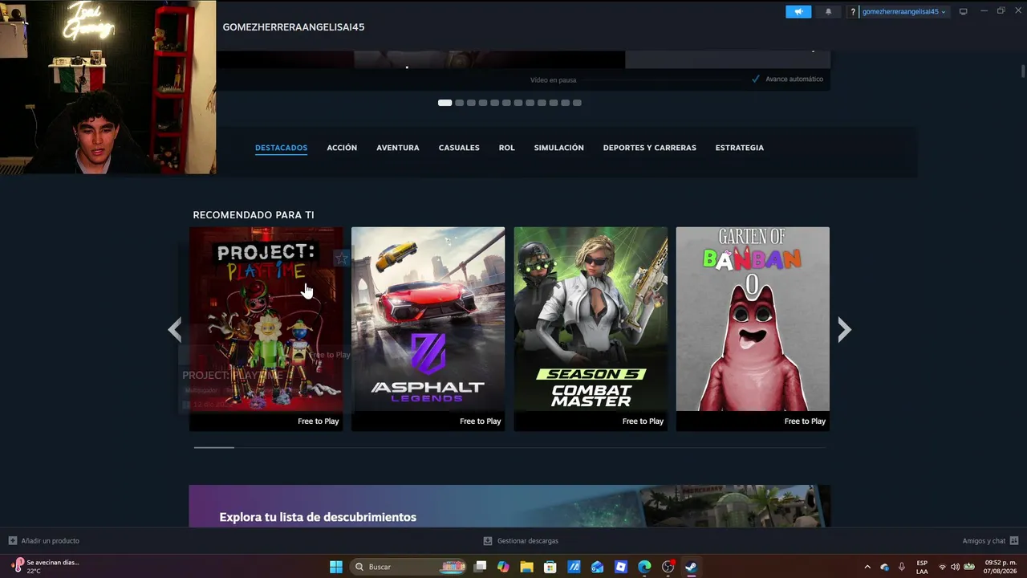Show previous recommended games with left arrow
The image size is (1027, 578).
175,329
